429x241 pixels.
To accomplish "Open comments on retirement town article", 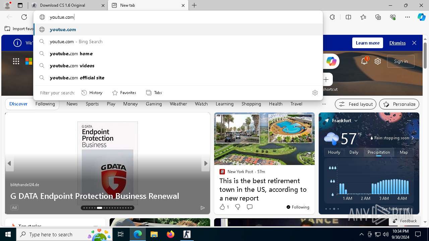I will click(x=249, y=207).
